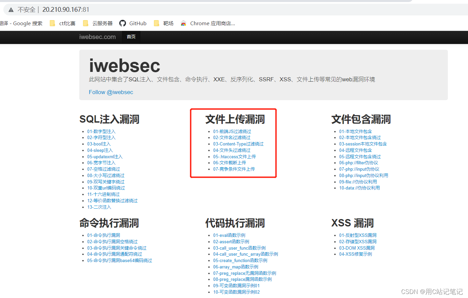Open 04-远程文件包含 link
The image size is (468, 298).
pos(355,150)
